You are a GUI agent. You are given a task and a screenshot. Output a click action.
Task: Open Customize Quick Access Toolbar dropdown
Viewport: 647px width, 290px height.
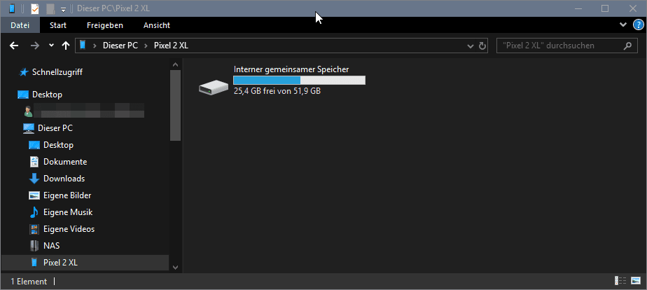pos(63,9)
